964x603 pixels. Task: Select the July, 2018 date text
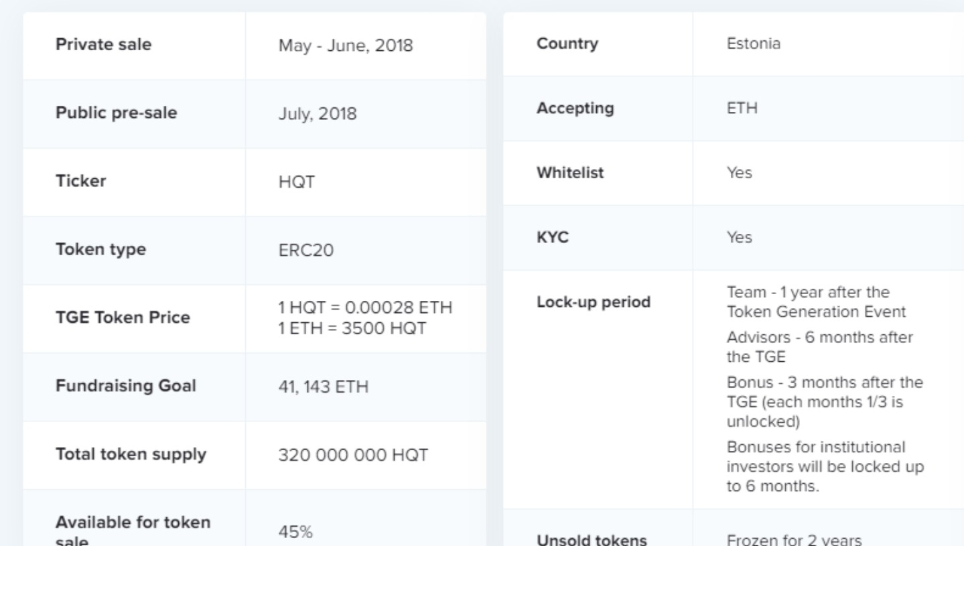pos(318,114)
